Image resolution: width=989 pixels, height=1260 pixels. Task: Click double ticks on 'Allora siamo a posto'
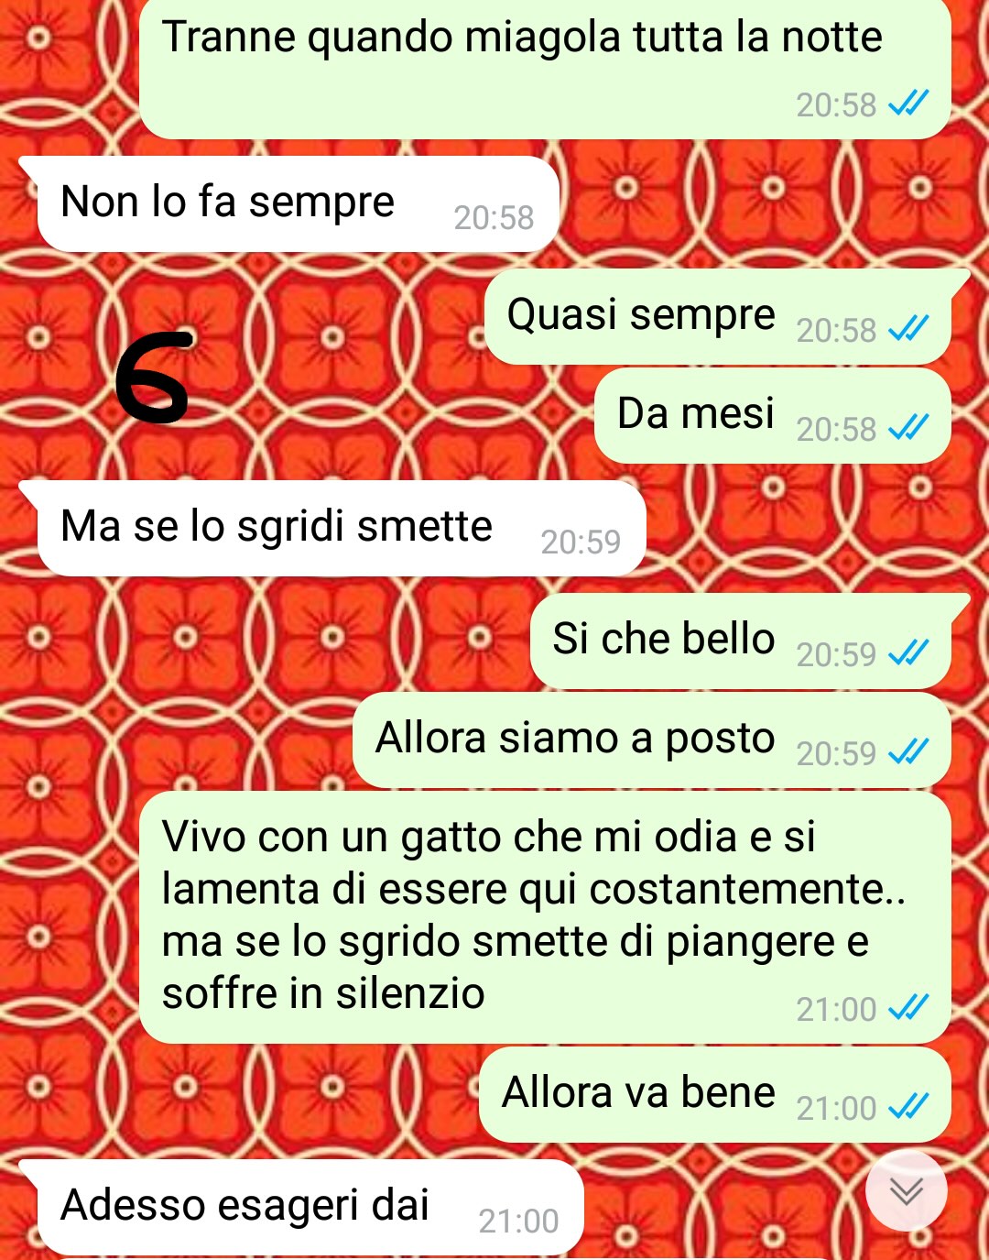point(908,751)
